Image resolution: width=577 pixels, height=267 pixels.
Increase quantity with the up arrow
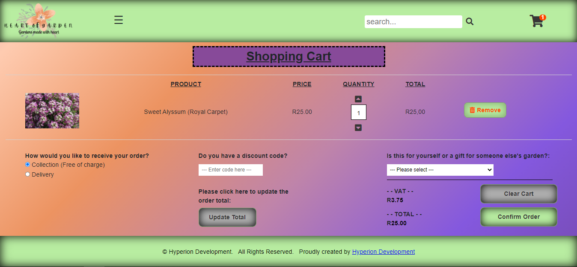point(358,99)
